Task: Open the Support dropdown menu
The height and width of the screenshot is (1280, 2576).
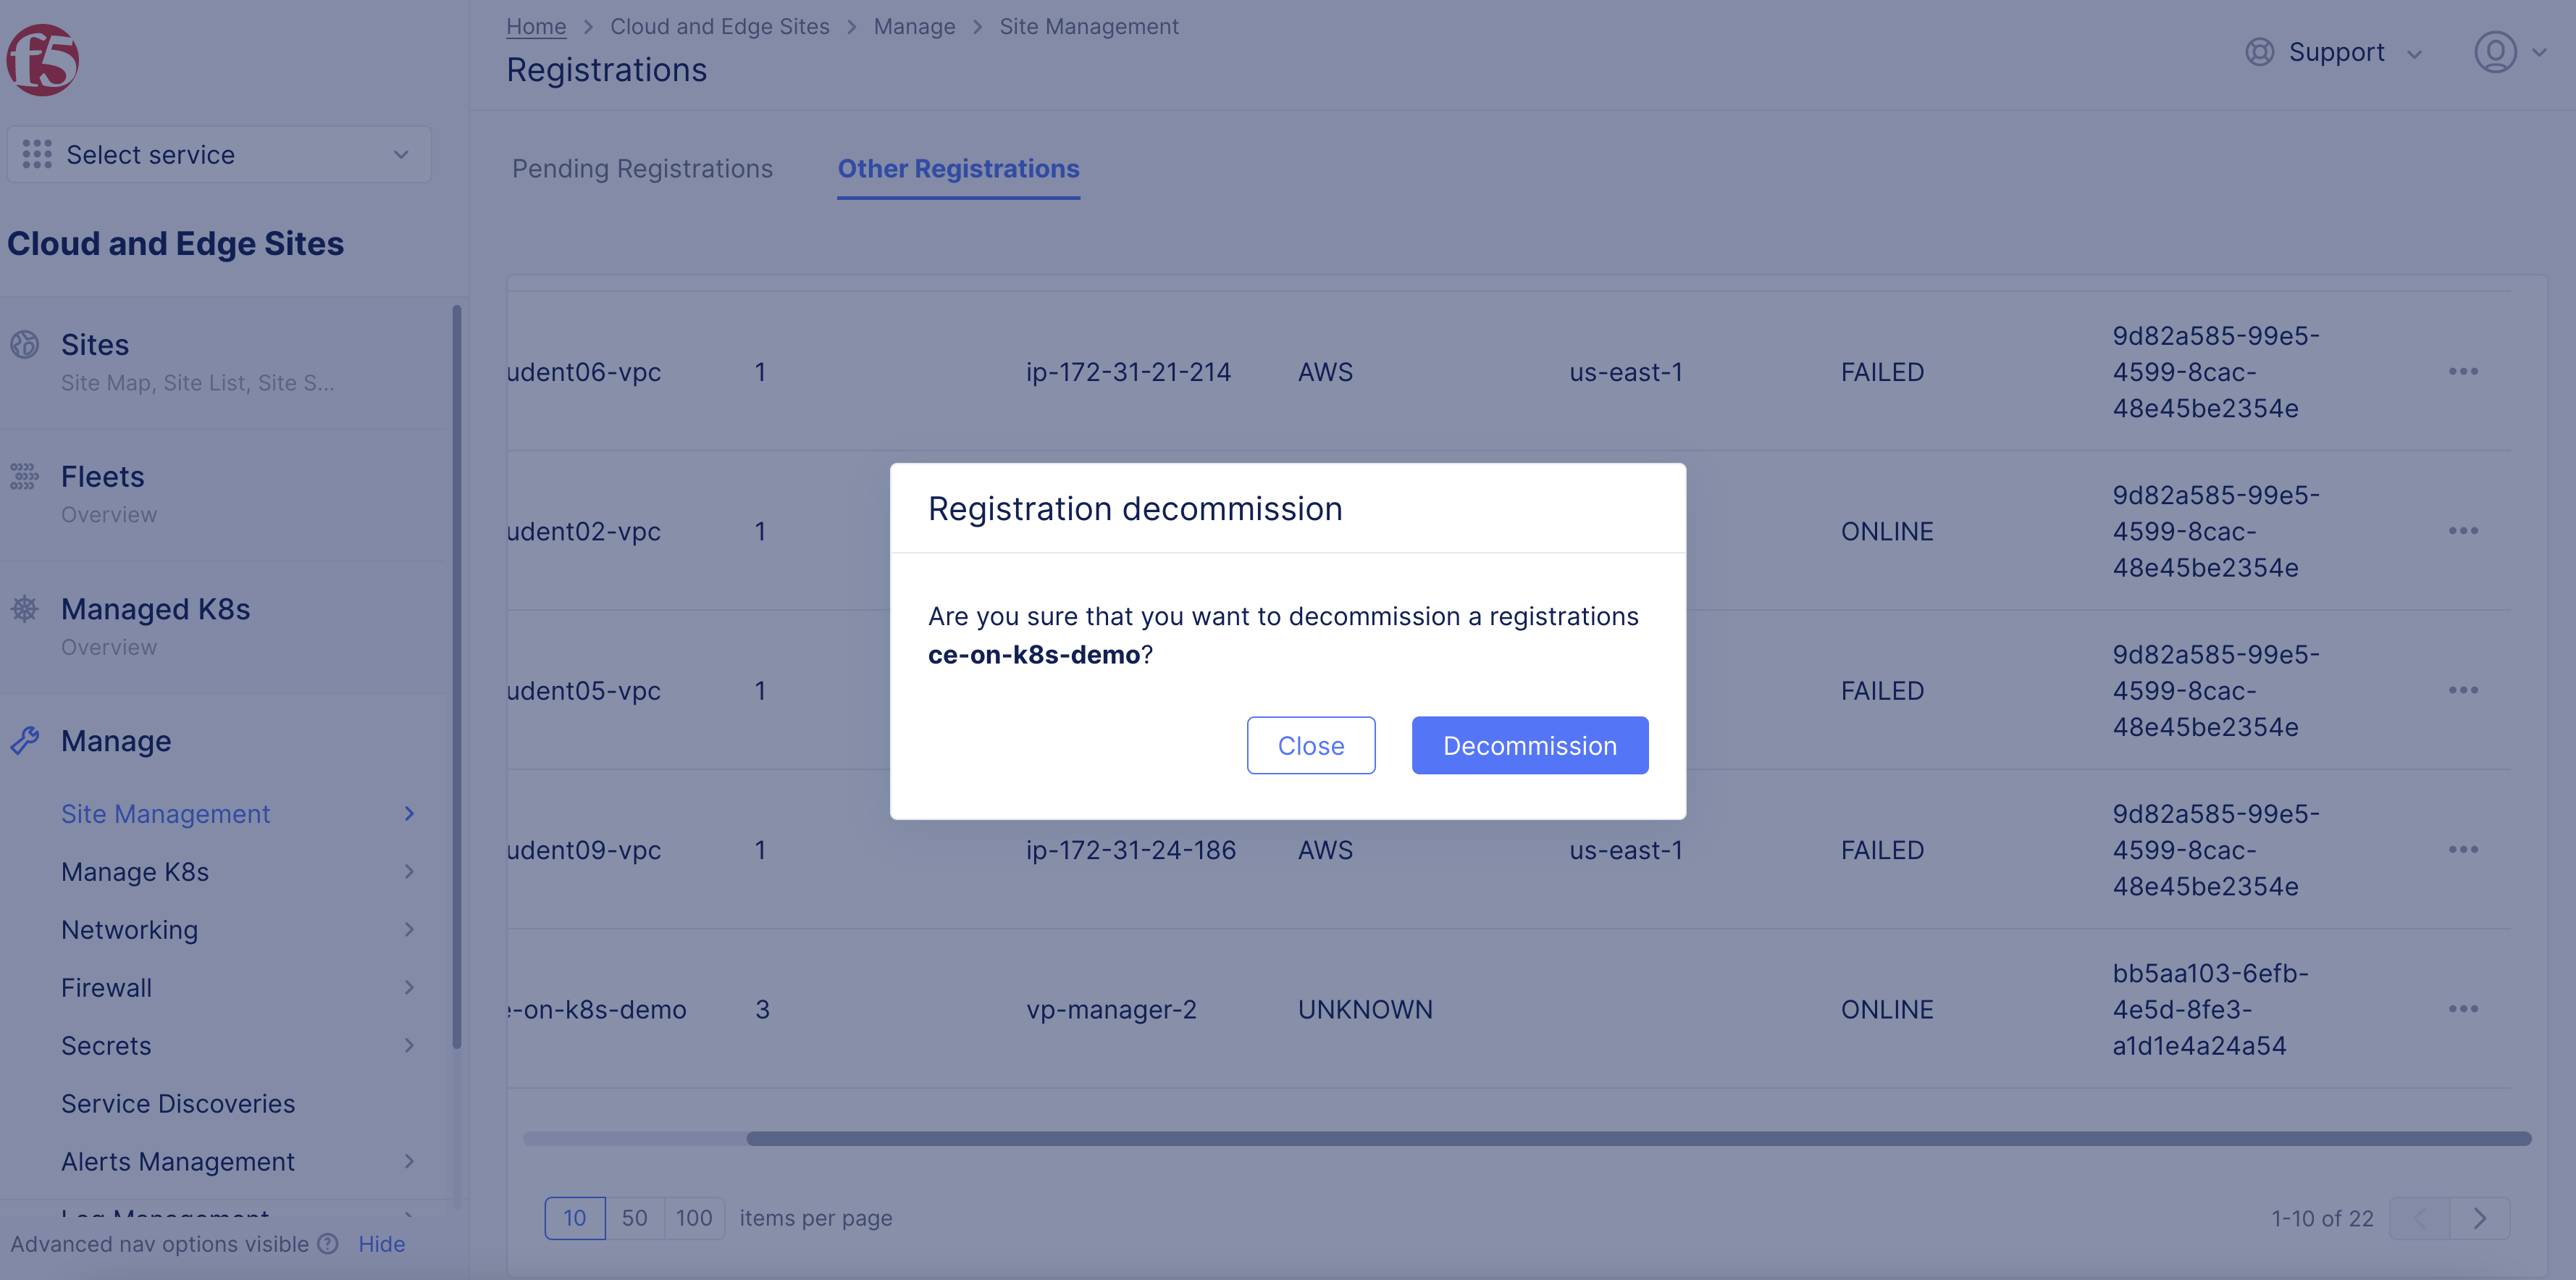Action: [2335, 52]
